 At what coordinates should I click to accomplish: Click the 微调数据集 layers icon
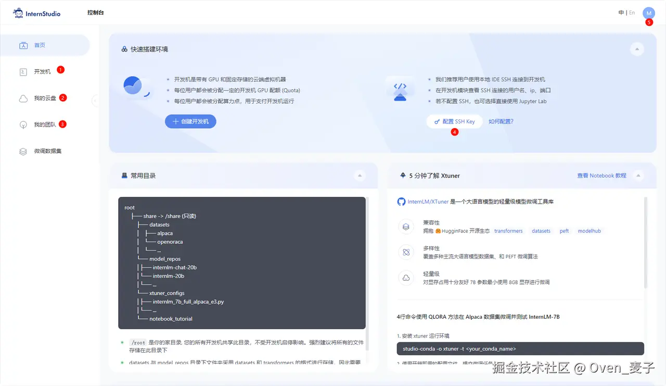tap(23, 152)
